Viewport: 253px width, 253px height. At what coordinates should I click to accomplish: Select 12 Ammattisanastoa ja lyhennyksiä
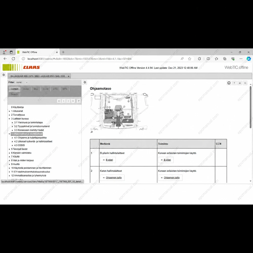pos(29,176)
